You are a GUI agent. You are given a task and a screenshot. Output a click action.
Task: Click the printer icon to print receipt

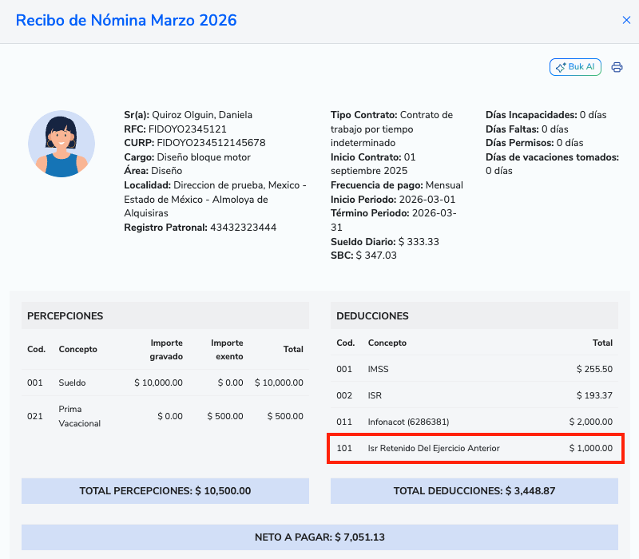pyautogui.click(x=617, y=67)
